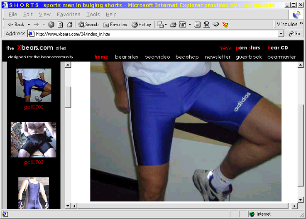The width and height of the screenshot is (306, 219).
Task: Select the gall0703 thumbnail in sidebar
Action: [33, 140]
